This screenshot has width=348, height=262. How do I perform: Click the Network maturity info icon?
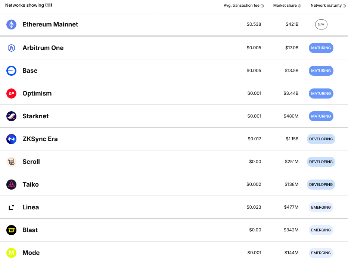(344, 6)
